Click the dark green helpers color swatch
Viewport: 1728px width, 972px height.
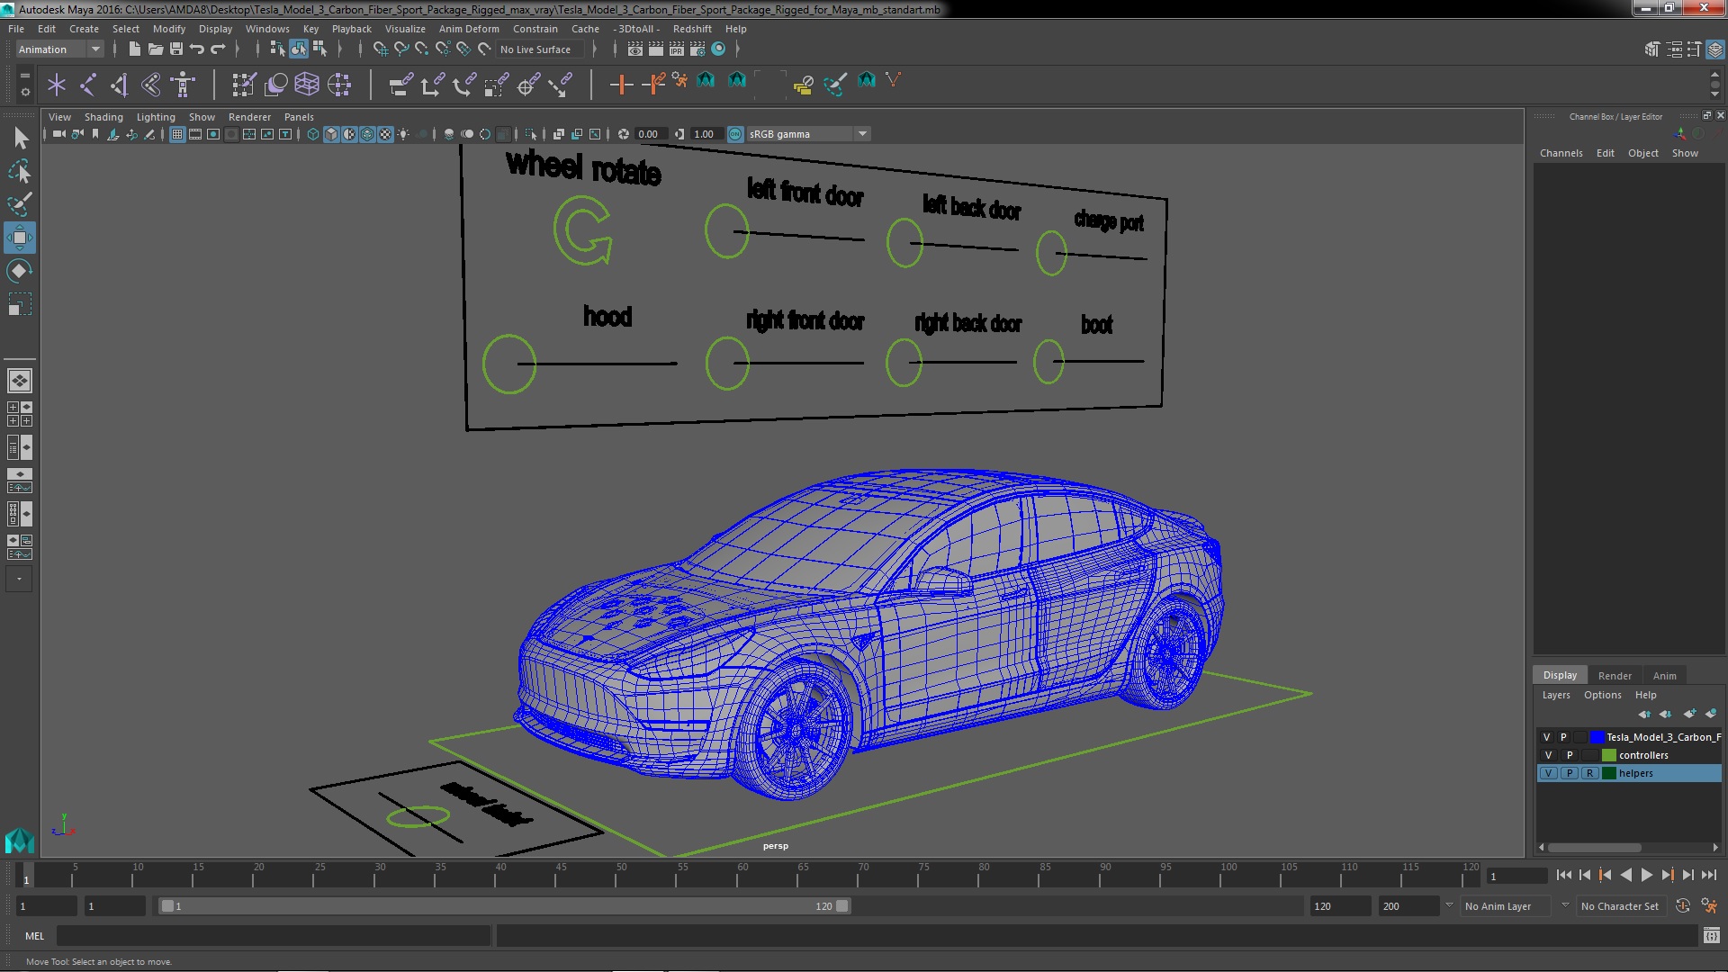(1608, 773)
